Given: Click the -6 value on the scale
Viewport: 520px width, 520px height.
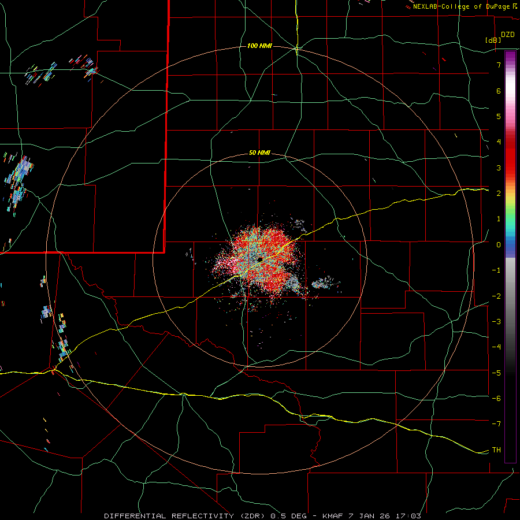Looking at the screenshot, I should [x=496, y=399].
